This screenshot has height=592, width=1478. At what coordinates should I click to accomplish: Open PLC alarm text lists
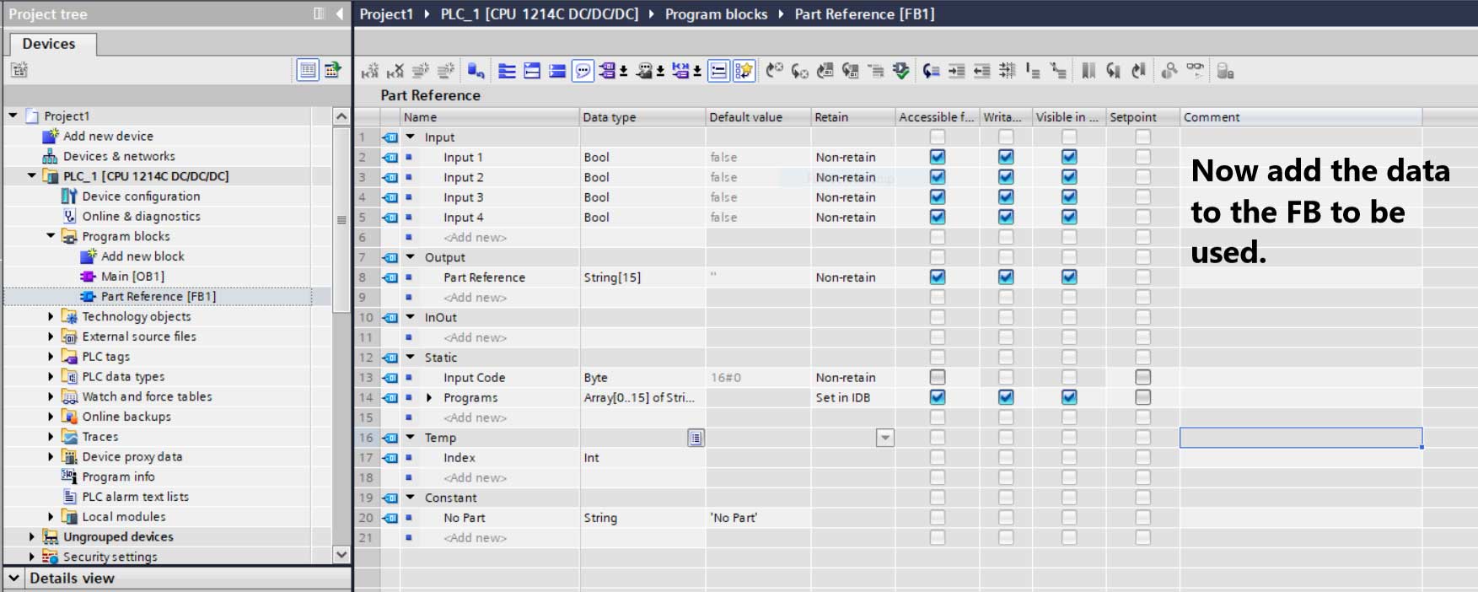click(x=135, y=498)
